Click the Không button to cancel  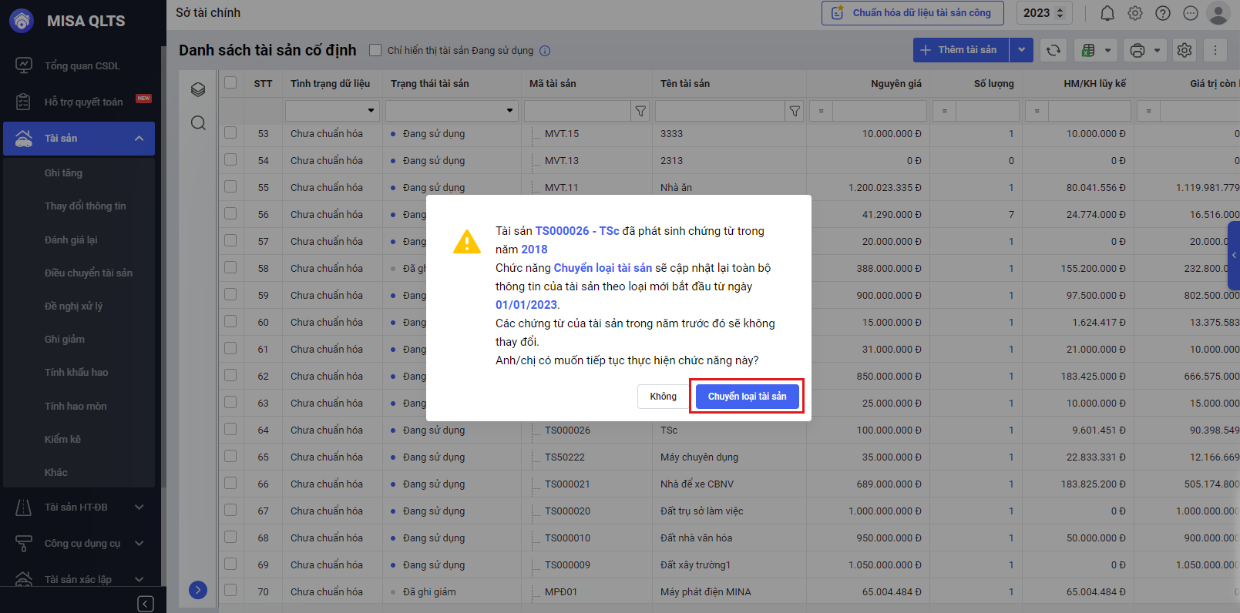[663, 396]
